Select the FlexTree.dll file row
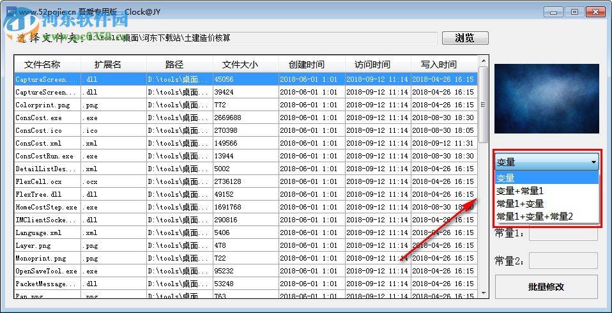Viewport: 612px width, 313px height. pyautogui.click(x=246, y=194)
